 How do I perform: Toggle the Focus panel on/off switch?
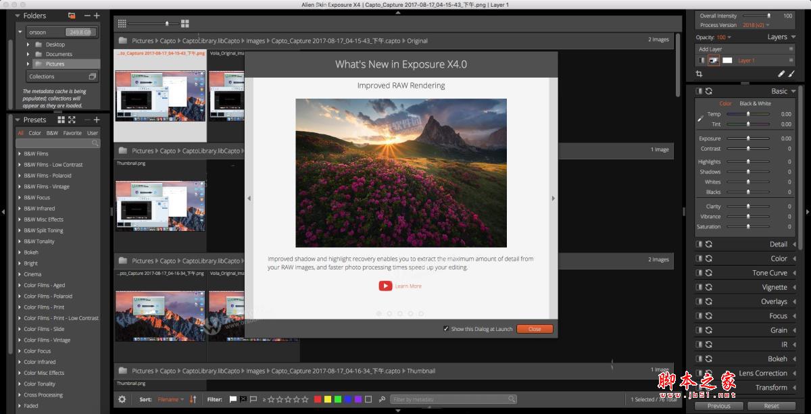[x=700, y=315]
